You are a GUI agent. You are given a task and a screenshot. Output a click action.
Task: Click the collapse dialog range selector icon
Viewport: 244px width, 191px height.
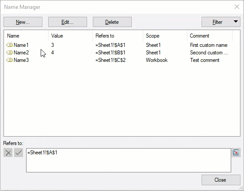(236, 153)
